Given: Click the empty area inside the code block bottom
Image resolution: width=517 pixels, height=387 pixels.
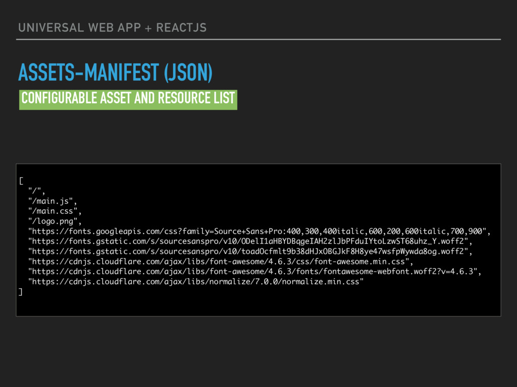Looking at the screenshot, I should (258, 306).
